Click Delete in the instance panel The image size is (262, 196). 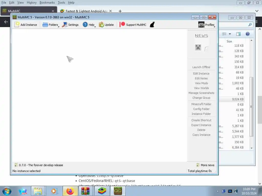[201, 130]
